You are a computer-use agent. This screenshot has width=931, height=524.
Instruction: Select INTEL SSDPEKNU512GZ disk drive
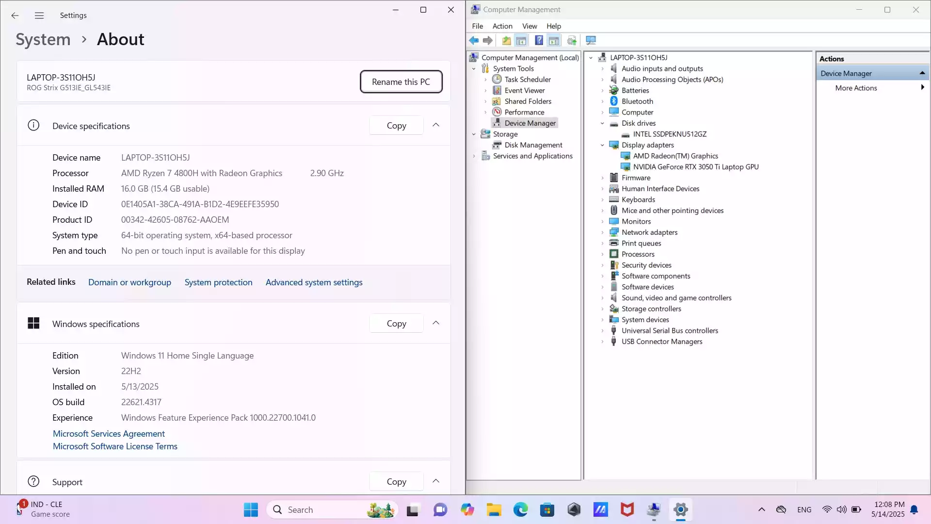(x=670, y=134)
